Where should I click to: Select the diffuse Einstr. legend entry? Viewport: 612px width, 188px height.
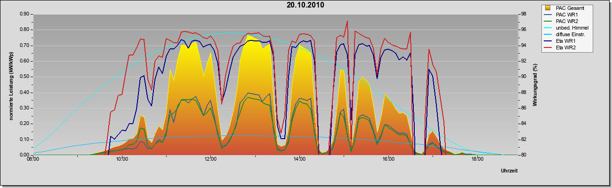tap(570, 34)
